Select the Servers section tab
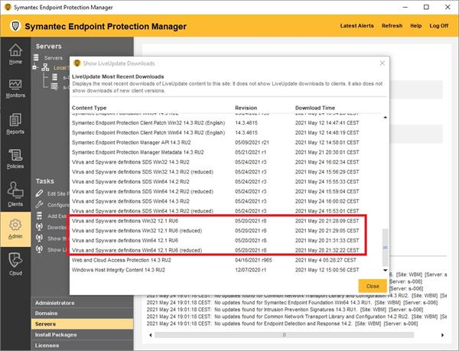The width and height of the screenshot is (459, 351). pos(82,323)
